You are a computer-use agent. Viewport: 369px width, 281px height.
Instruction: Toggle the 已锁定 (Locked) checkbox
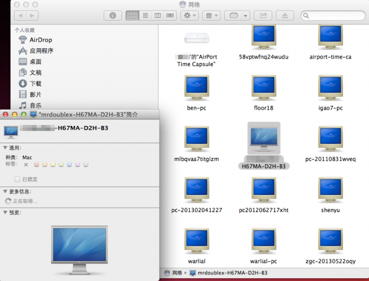(x=17, y=179)
